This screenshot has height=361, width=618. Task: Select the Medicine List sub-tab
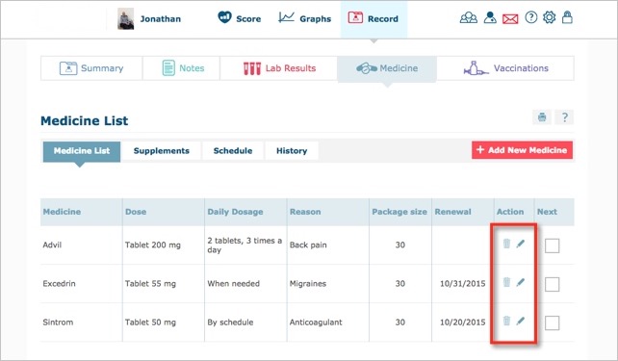(82, 151)
